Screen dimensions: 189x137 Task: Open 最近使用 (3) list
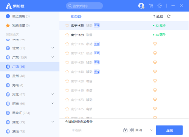coord(29,16)
